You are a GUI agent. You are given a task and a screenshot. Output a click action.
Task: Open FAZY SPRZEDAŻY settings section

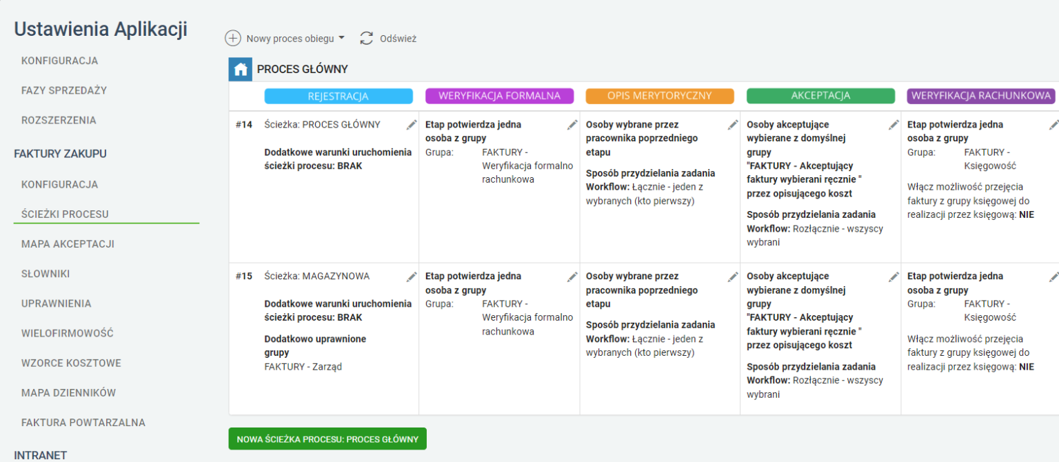tap(64, 90)
